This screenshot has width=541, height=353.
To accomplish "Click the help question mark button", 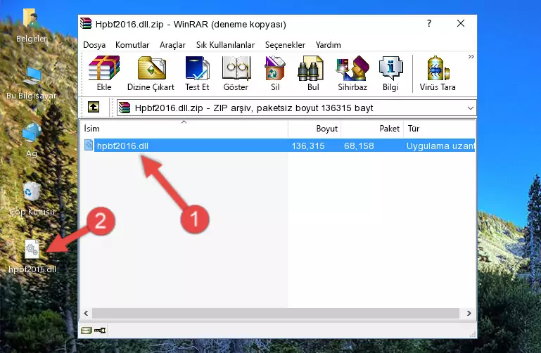I will tap(429, 23).
